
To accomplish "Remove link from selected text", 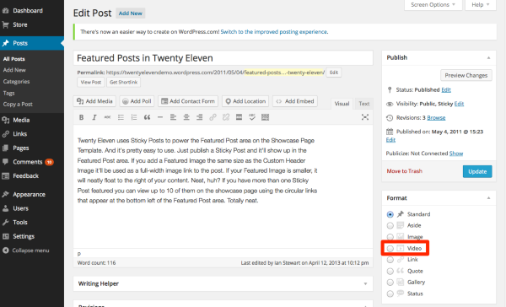I will pos(226,117).
